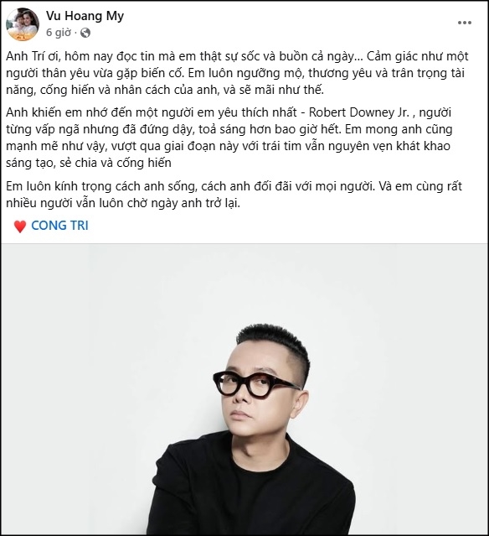
Task: Click the black eyeglasses in the photo
Action: 255,384
